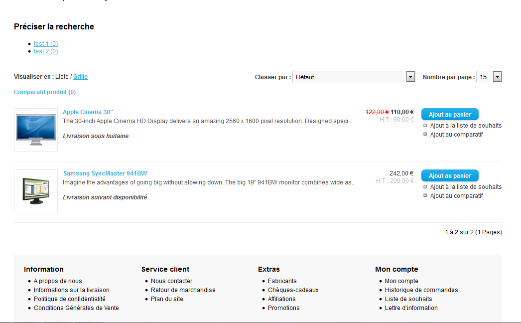
Task: Switch to Grille view
Action: click(x=80, y=77)
